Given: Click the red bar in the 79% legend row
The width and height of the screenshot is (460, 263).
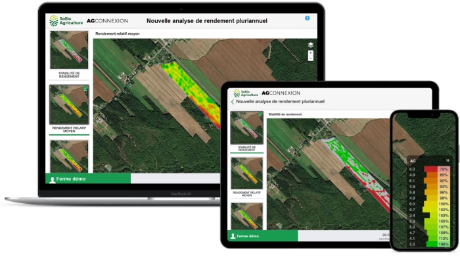Looking at the screenshot, I should pos(430,169).
